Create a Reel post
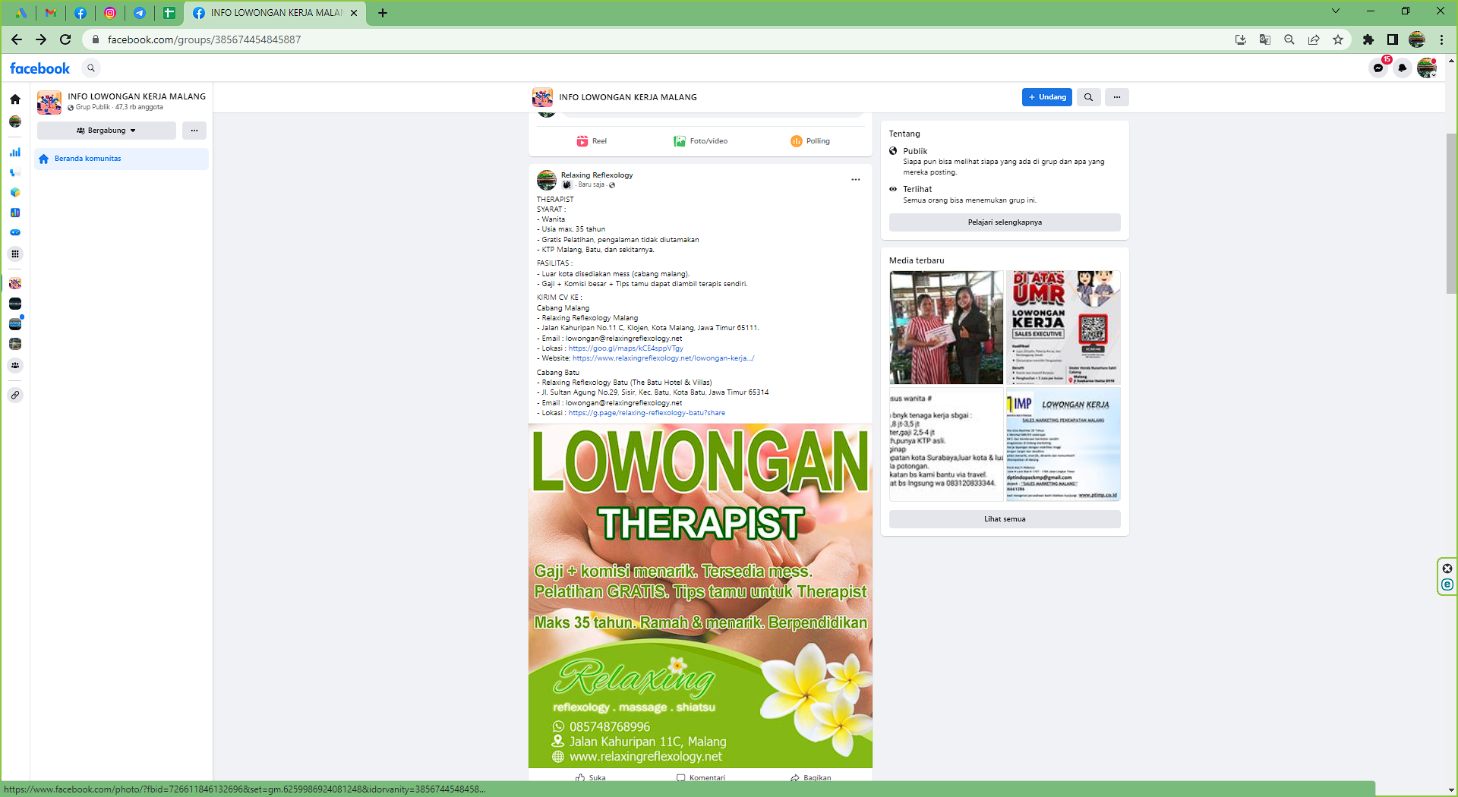 point(592,141)
